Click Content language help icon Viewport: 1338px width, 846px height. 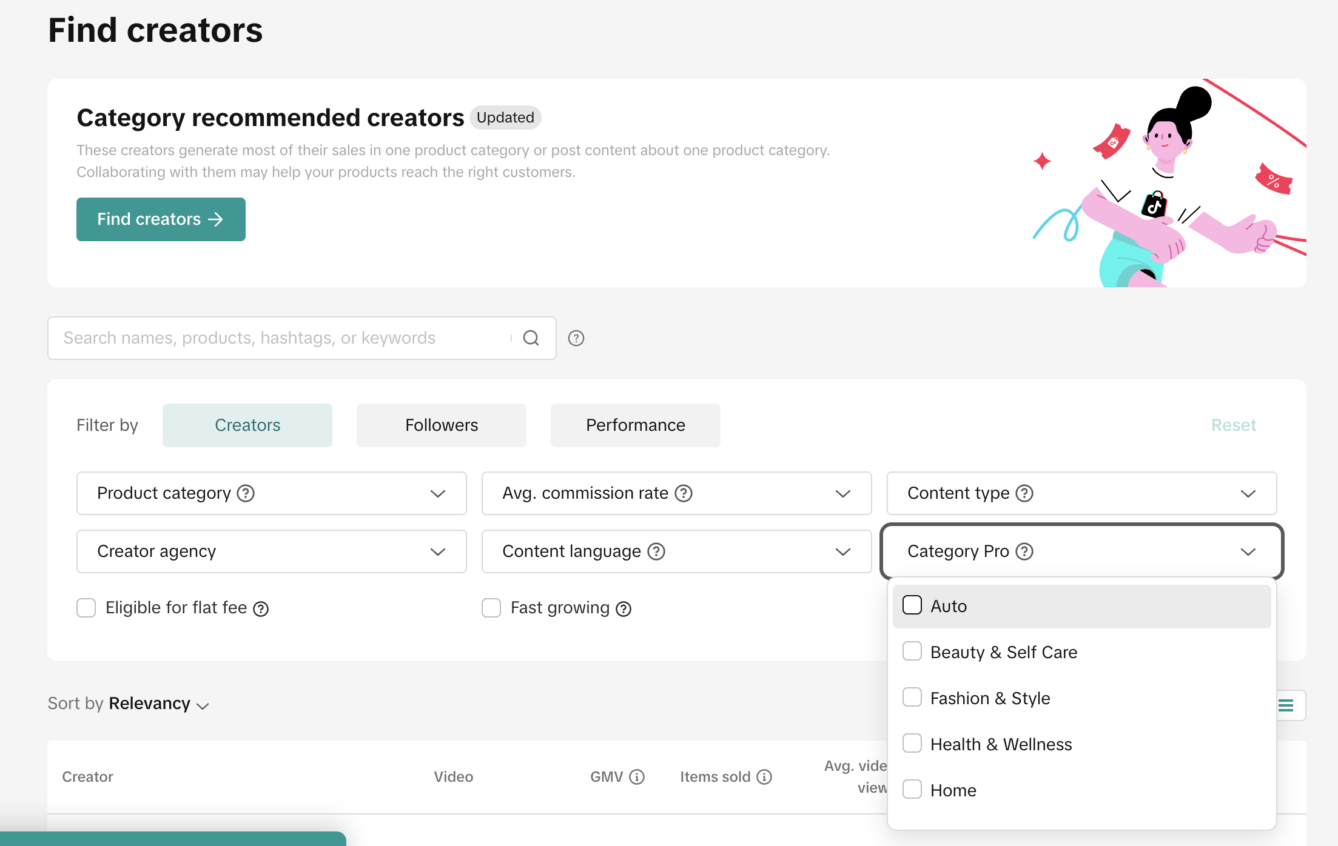pos(656,551)
